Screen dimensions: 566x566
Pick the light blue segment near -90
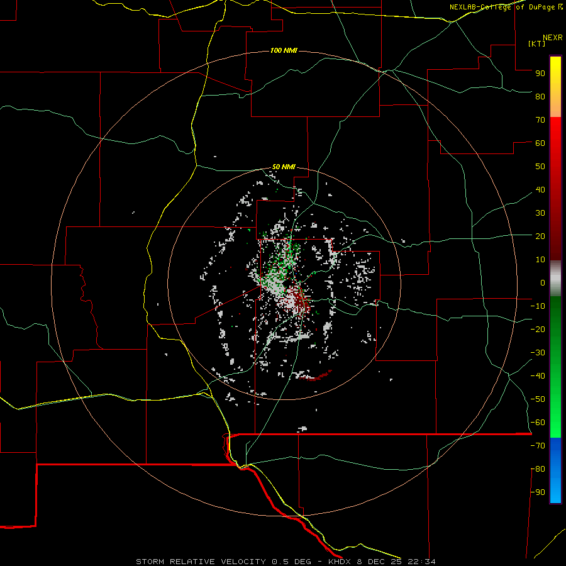555,492
